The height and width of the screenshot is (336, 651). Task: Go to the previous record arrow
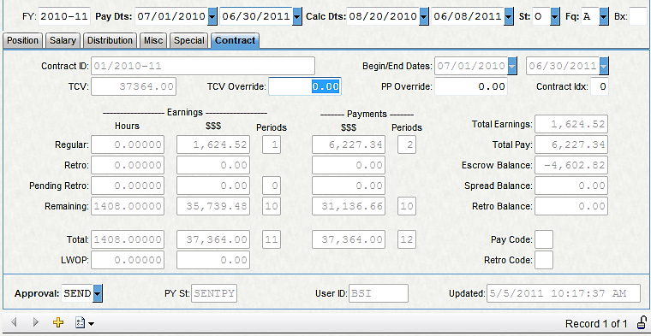click(14, 322)
